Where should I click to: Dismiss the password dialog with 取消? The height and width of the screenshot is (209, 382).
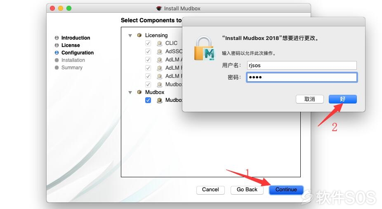tap(310, 99)
